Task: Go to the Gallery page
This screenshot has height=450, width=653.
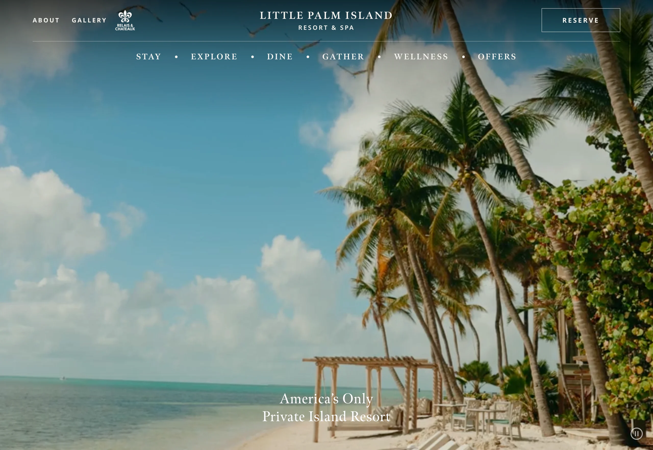Action: tap(89, 20)
